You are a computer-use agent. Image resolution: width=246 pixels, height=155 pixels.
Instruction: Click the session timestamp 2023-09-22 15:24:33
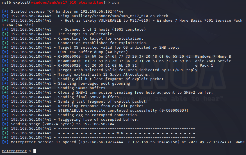point(209,142)
